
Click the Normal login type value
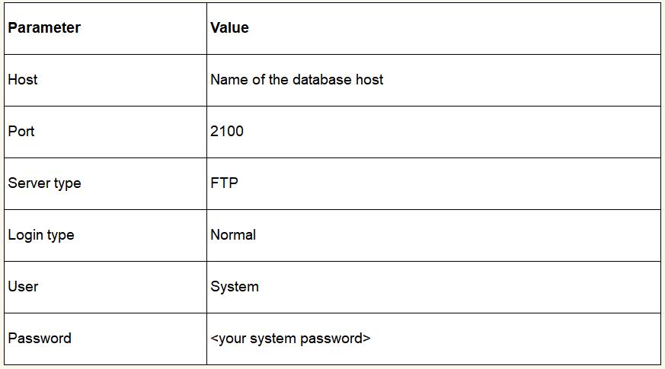tap(233, 235)
